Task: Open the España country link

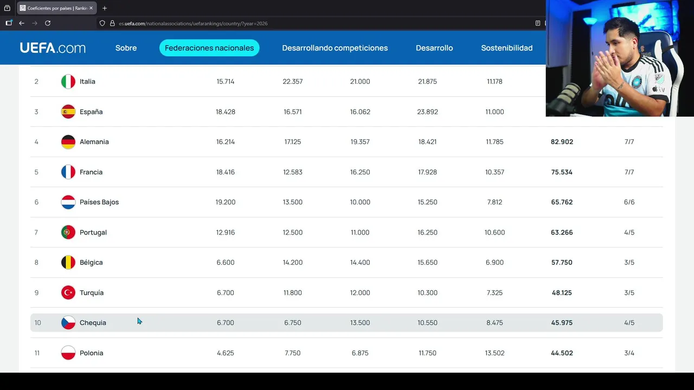Action: point(91,112)
